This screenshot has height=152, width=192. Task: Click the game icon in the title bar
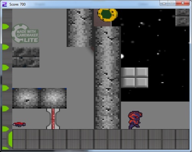point(5,4)
